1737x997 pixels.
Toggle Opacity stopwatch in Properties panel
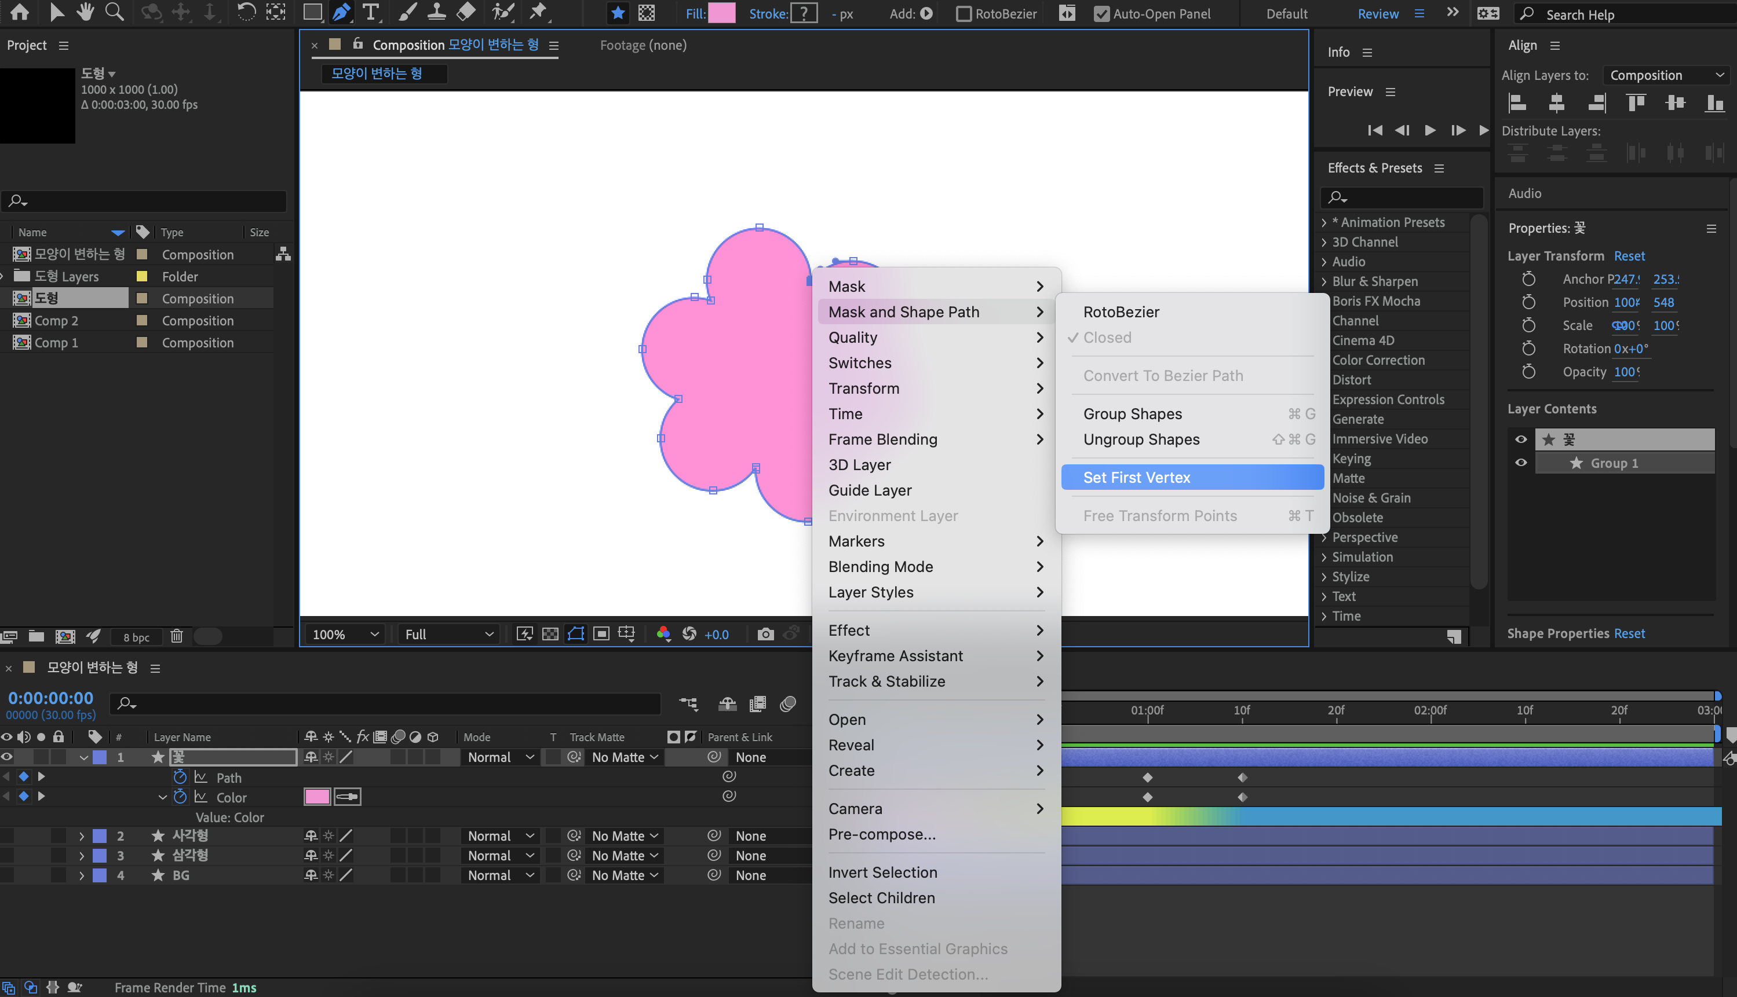[x=1528, y=372]
